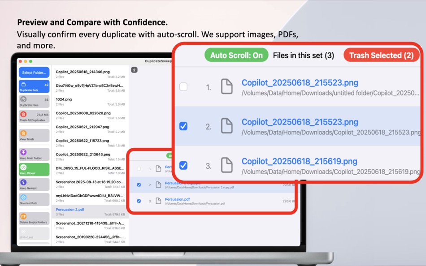
Task: Select the Copilot_20250622_213643.png set
Action: [90, 157]
